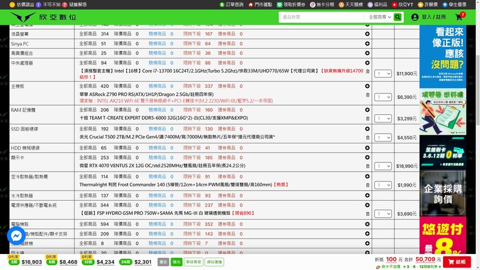480x270 pixels.
Task: Open 欣亞YT YouTube link icon
Action: [402, 4]
